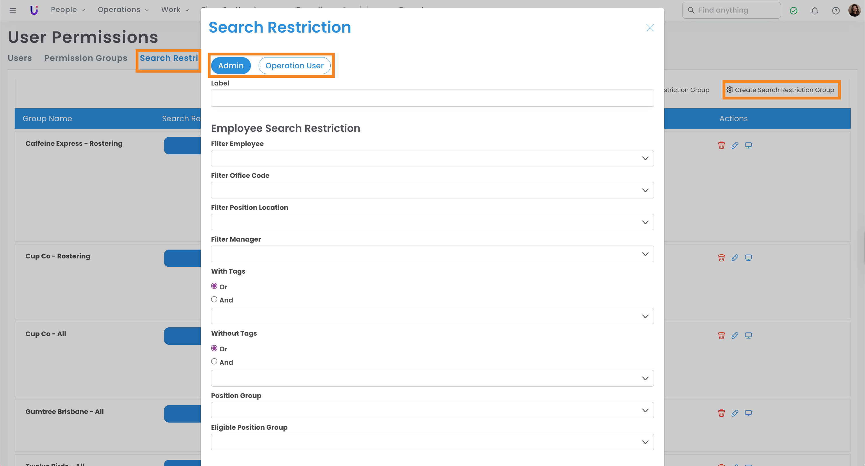Edit the Cup Co - Rostering group
The height and width of the screenshot is (466, 865).
[x=734, y=258]
